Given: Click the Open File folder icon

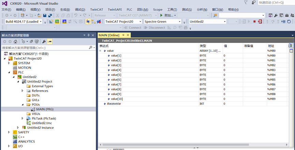Looking at the screenshot, I should point(39,15).
